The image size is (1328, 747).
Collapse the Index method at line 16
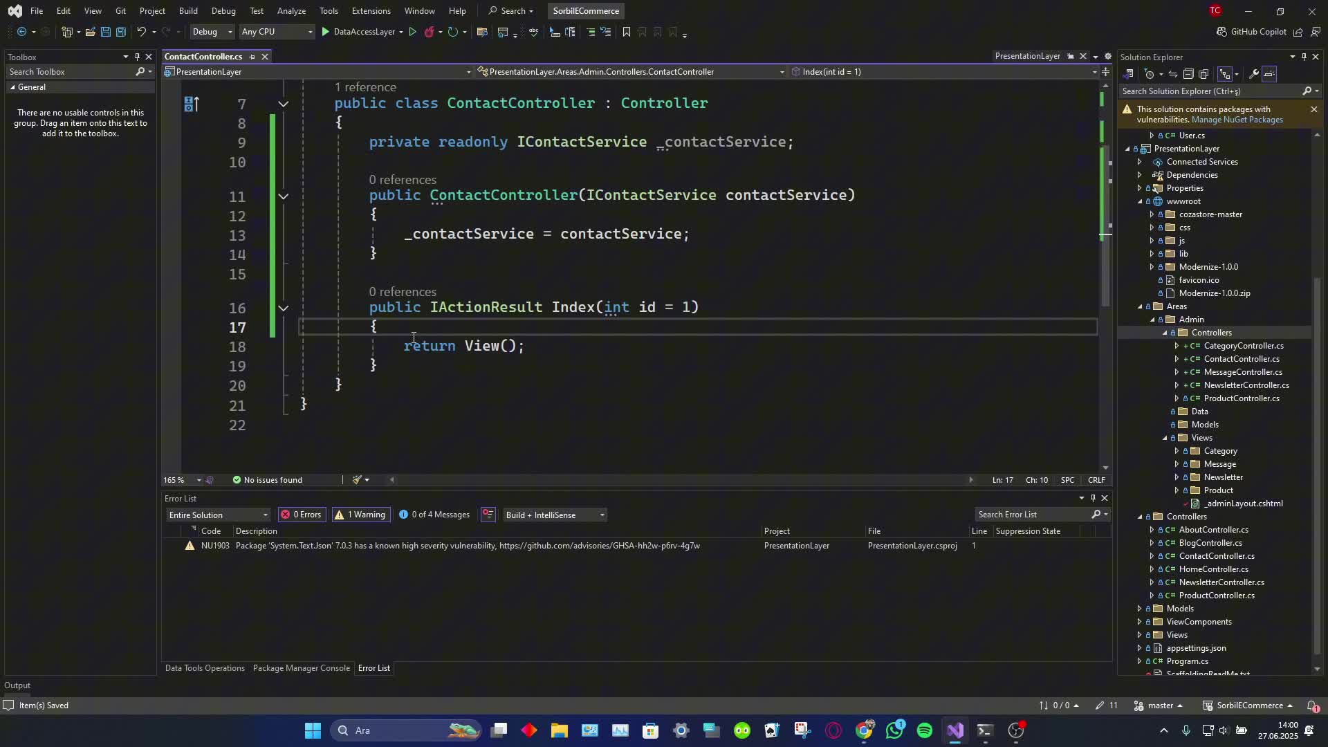(284, 308)
